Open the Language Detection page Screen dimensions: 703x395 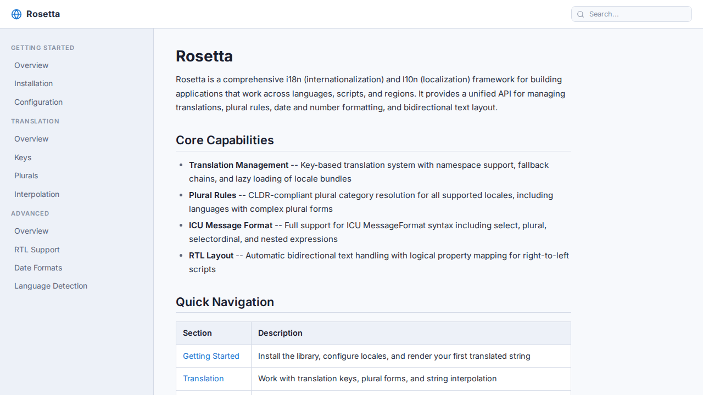(51, 286)
